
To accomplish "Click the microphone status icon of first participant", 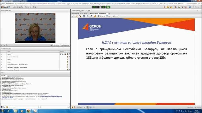I will click(61, 54).
